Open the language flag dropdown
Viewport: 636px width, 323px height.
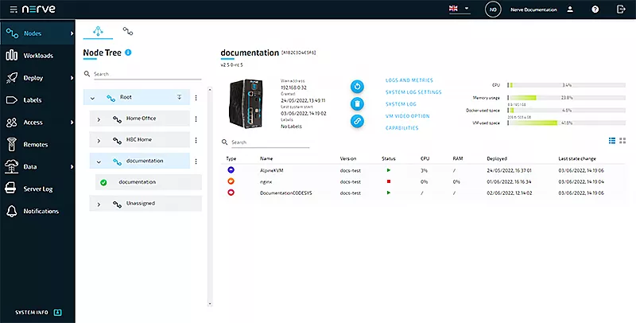click(x=460, y=9)
